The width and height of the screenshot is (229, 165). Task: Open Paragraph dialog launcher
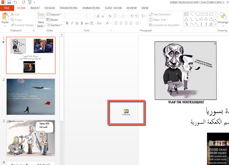point(181,30)
